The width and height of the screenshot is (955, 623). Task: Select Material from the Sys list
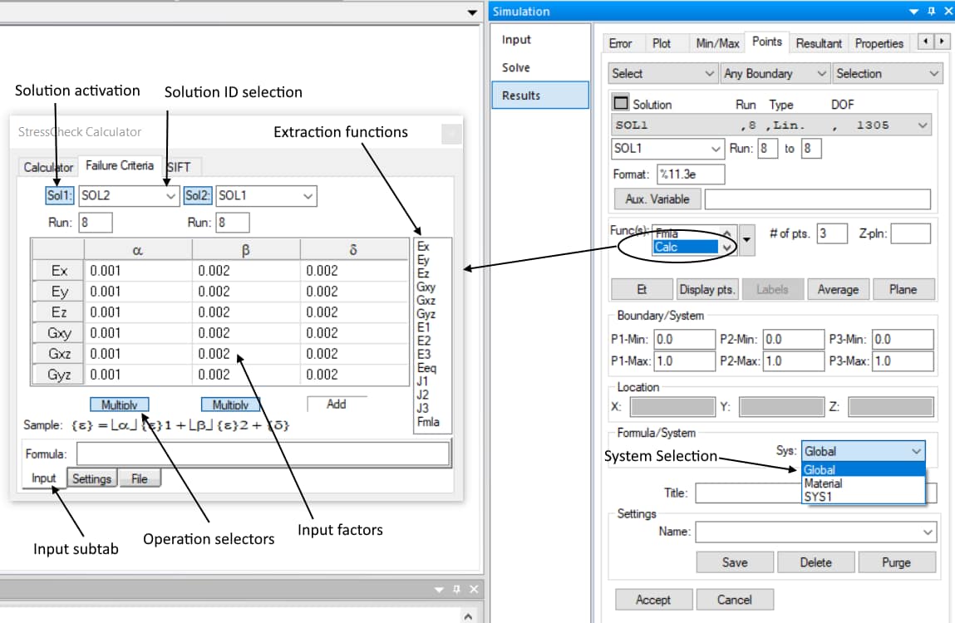pos(823,483)
